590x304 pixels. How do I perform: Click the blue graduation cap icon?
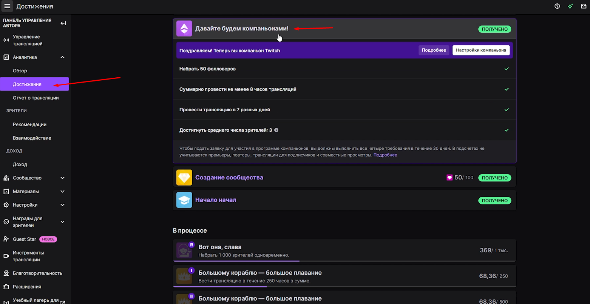[x=184, y=200]
